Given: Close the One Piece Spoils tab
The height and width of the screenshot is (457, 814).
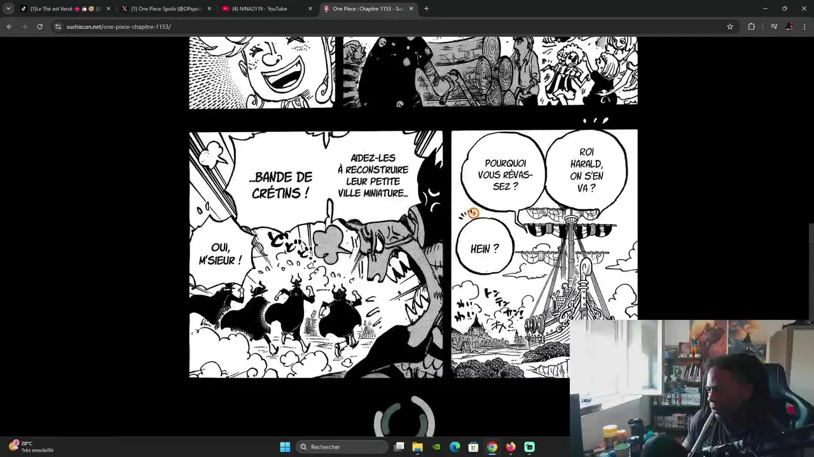Looking at the screenshot, I should [x=209, y=9].
